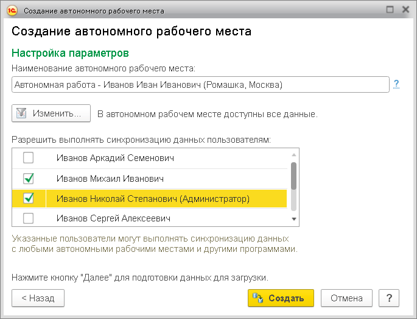Click the workplace name input field
This screenshot has width=417, height=319.
[200, 84]
